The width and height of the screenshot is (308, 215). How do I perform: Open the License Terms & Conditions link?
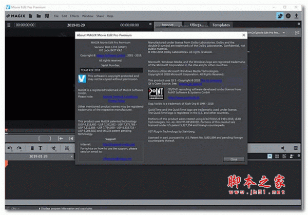coord(121,97)
